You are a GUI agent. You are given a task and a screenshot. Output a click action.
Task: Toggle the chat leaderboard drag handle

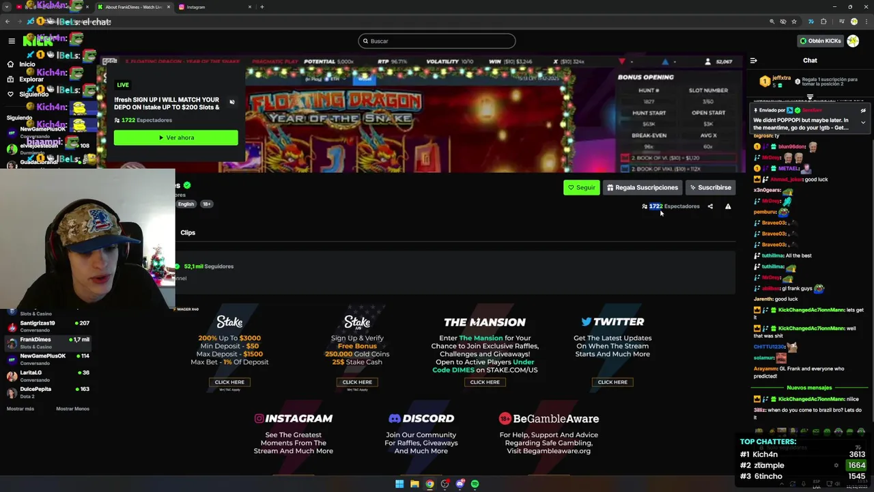[810, 97]
